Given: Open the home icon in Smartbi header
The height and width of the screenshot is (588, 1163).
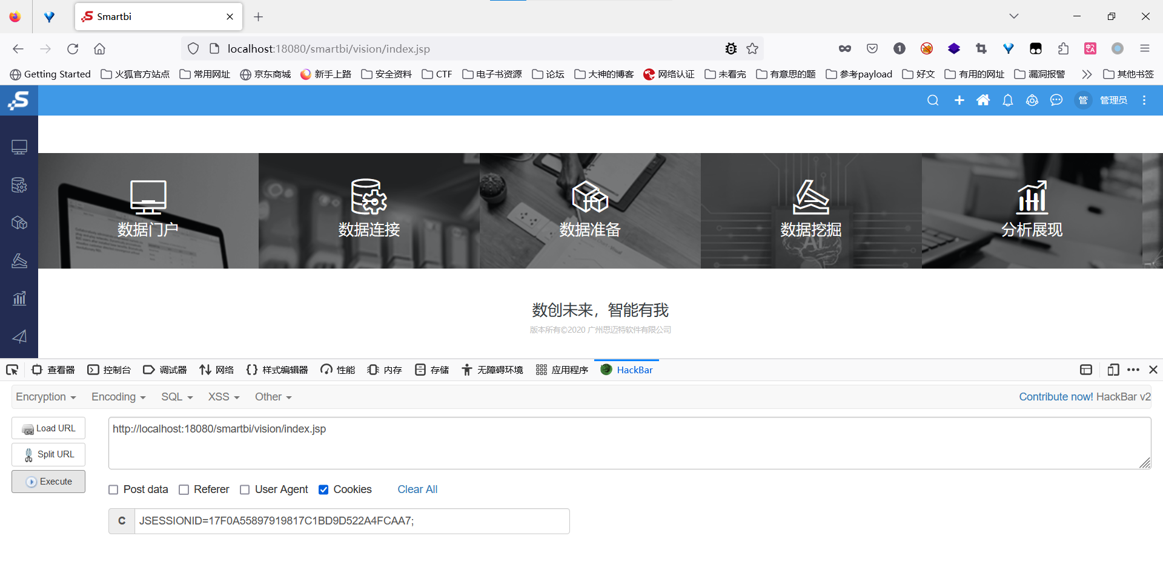Looking at the screenshot, I should [x=983, y=100].
